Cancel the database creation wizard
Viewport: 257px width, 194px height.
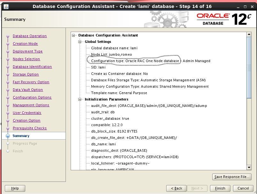tap(243, 189)
